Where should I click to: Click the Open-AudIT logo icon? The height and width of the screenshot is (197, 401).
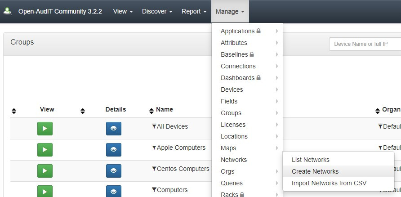pyautogui.click(x=7, y=11)
